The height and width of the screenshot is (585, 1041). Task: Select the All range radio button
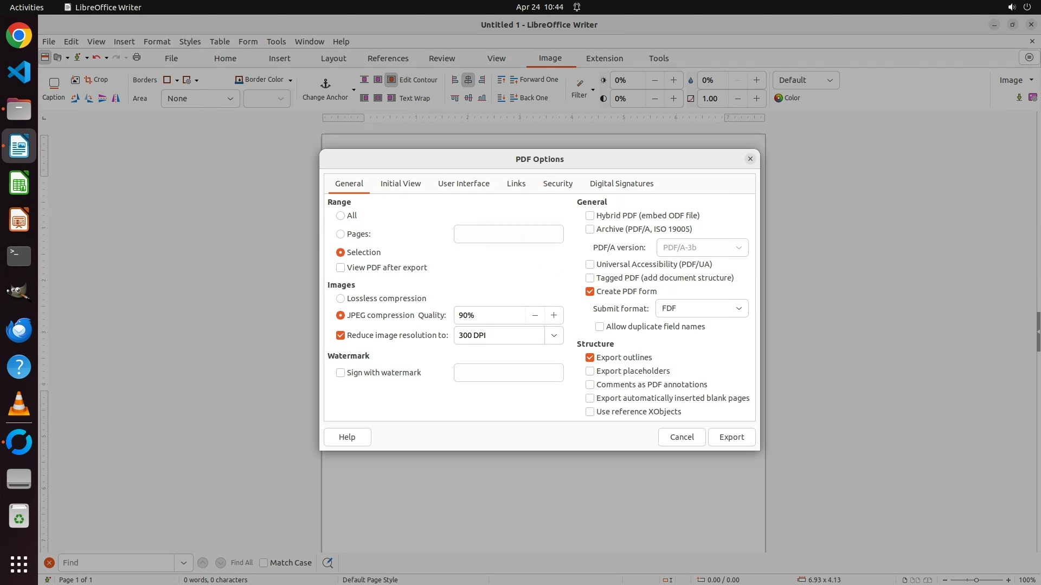(x=340, y=216)
